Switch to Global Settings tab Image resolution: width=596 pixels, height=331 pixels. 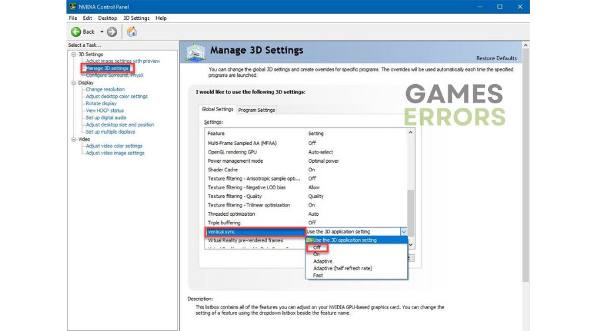(x=217, y=109)
